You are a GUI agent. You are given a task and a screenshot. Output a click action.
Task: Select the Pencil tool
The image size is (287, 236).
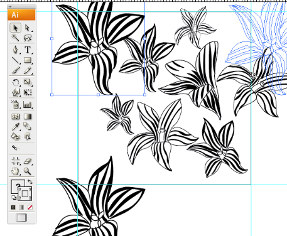(x=28, y=70)
